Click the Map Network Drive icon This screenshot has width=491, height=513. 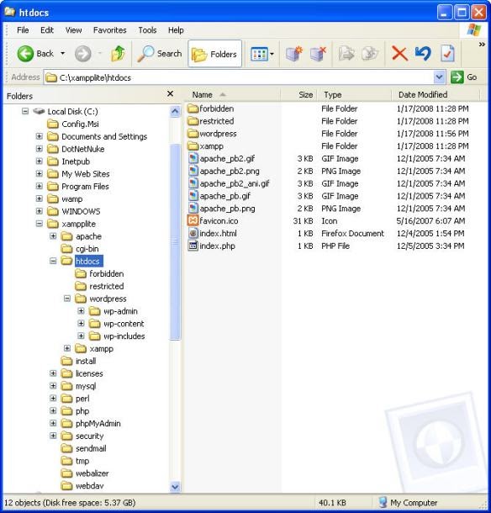coord(293,54)
